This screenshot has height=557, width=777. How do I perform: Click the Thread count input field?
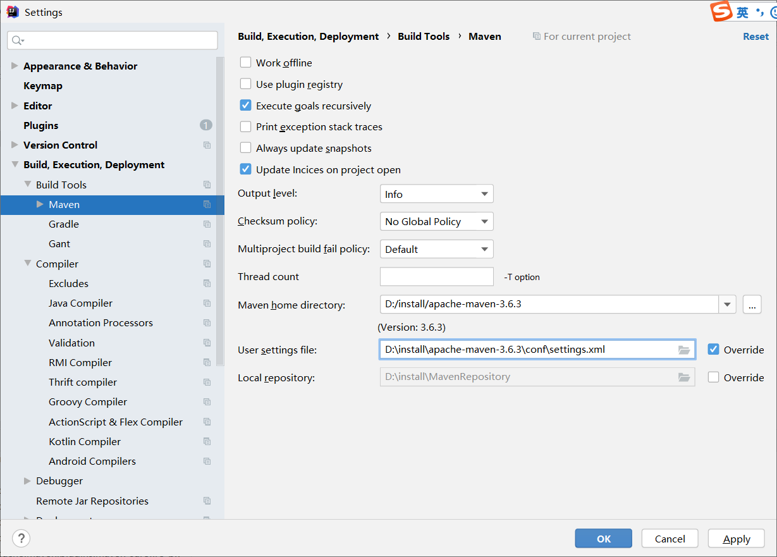tap(436, 277)
